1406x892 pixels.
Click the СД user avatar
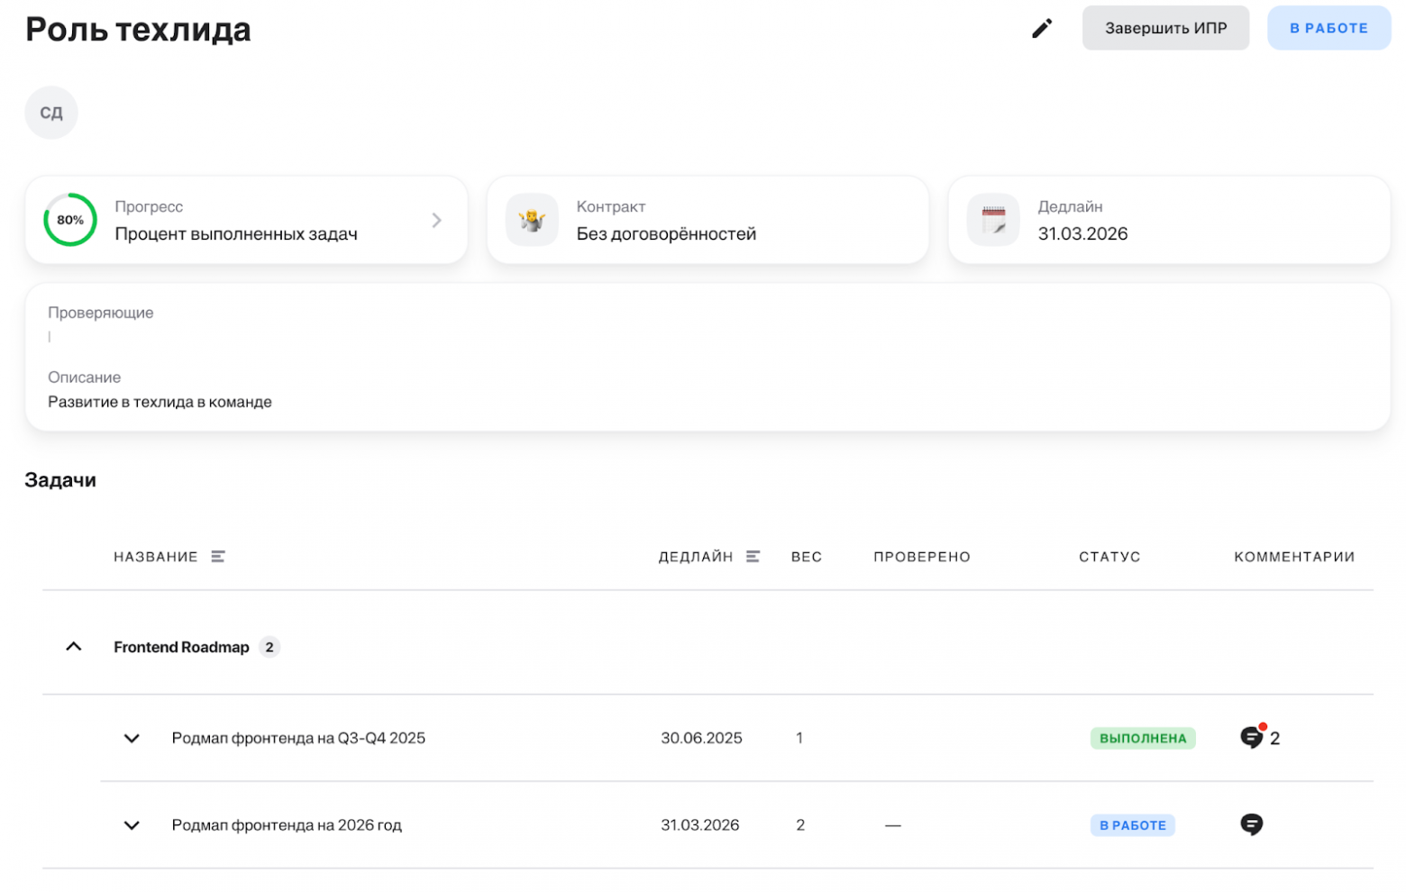51,113
